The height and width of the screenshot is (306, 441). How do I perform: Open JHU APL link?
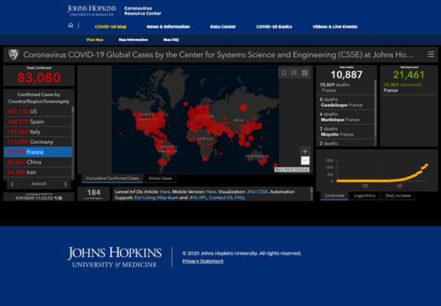tap(198, 197)
